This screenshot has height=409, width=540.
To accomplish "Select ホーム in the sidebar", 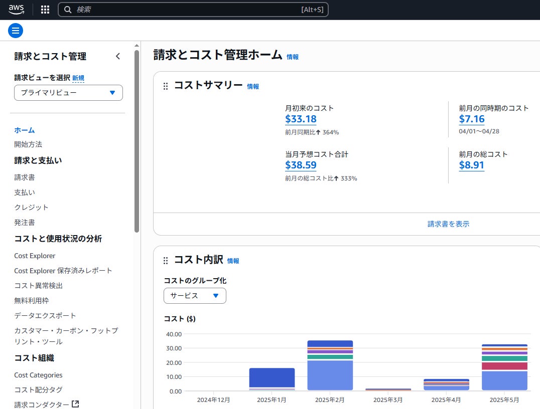I will pyautogui.click(x=25, y=130).
